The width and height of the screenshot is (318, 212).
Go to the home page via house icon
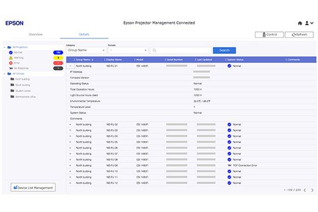300,23
